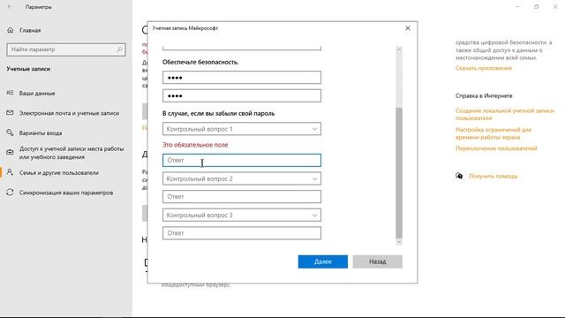The width and height of the screenshot is (565, 318).
Task: Click Получить помощь link
Action: click(x=493, y=176)
